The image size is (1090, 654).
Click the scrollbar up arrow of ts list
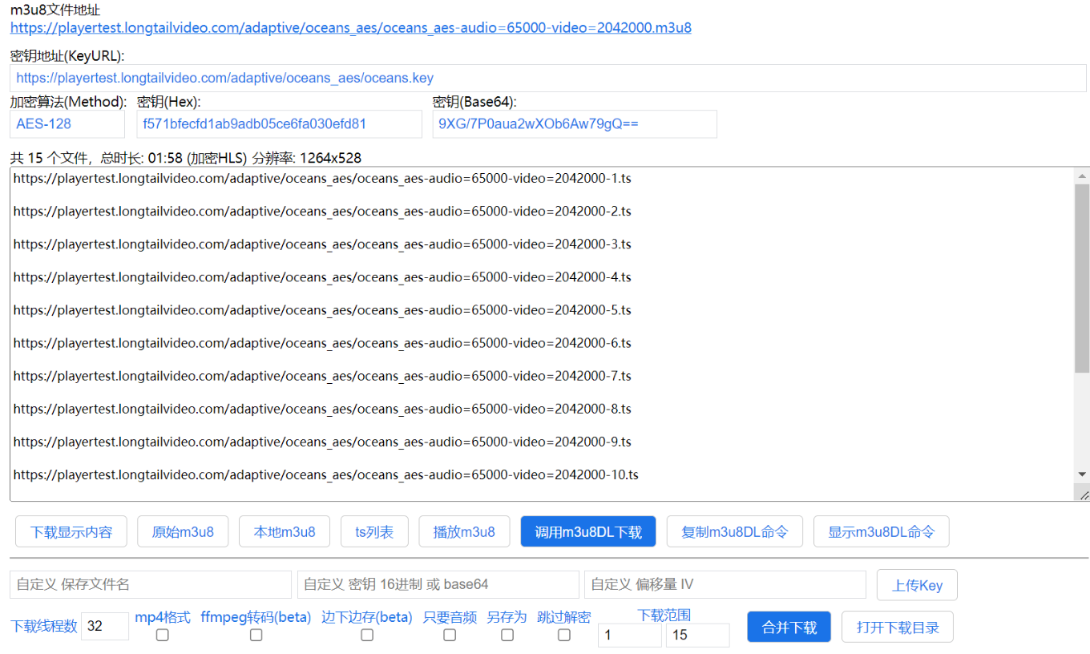1083,176
